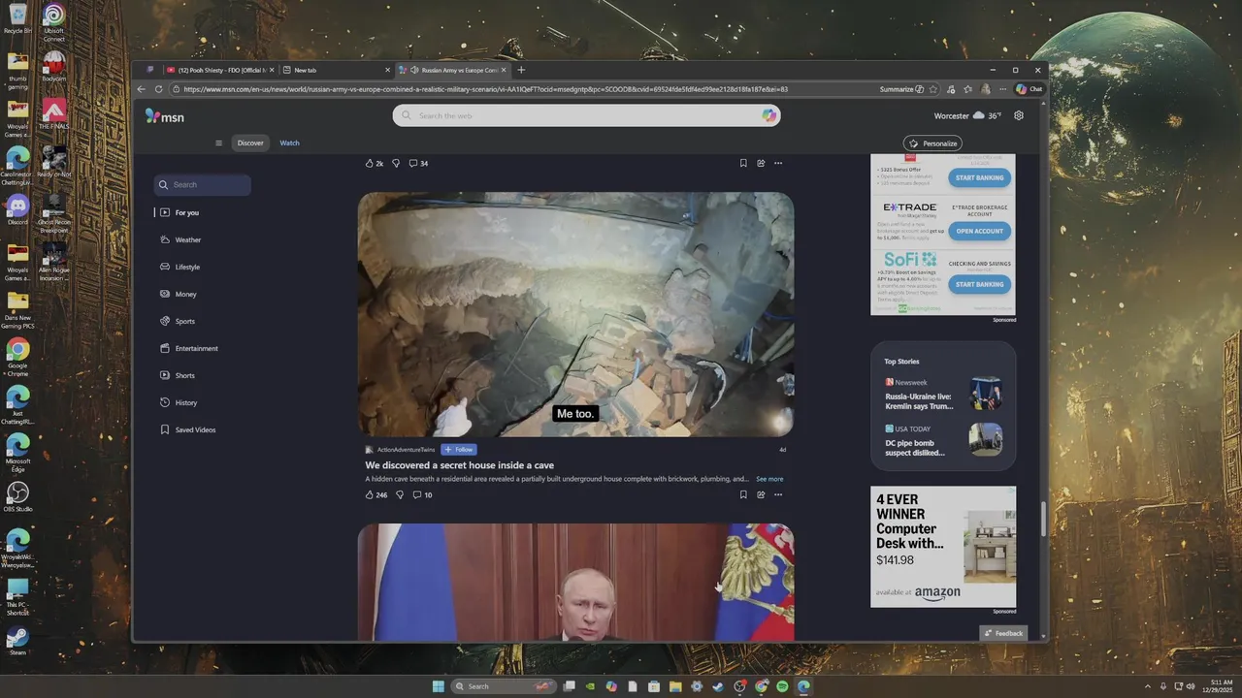The image size is (1242, 698).
Task: Click Open Account E*TRADE ad button
Action: (979, 231)
